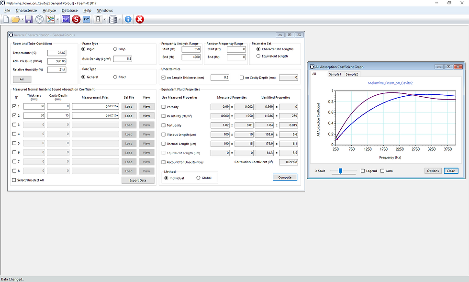Click the red X exit toolbar icon
Viewport: 469px width, 282px height.
140,20
